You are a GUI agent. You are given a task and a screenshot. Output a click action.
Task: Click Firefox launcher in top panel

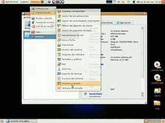click(x=43, y=2)
